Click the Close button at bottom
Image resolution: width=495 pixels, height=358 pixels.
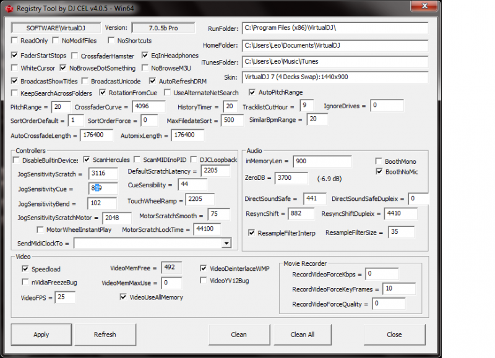coord(395,335)
